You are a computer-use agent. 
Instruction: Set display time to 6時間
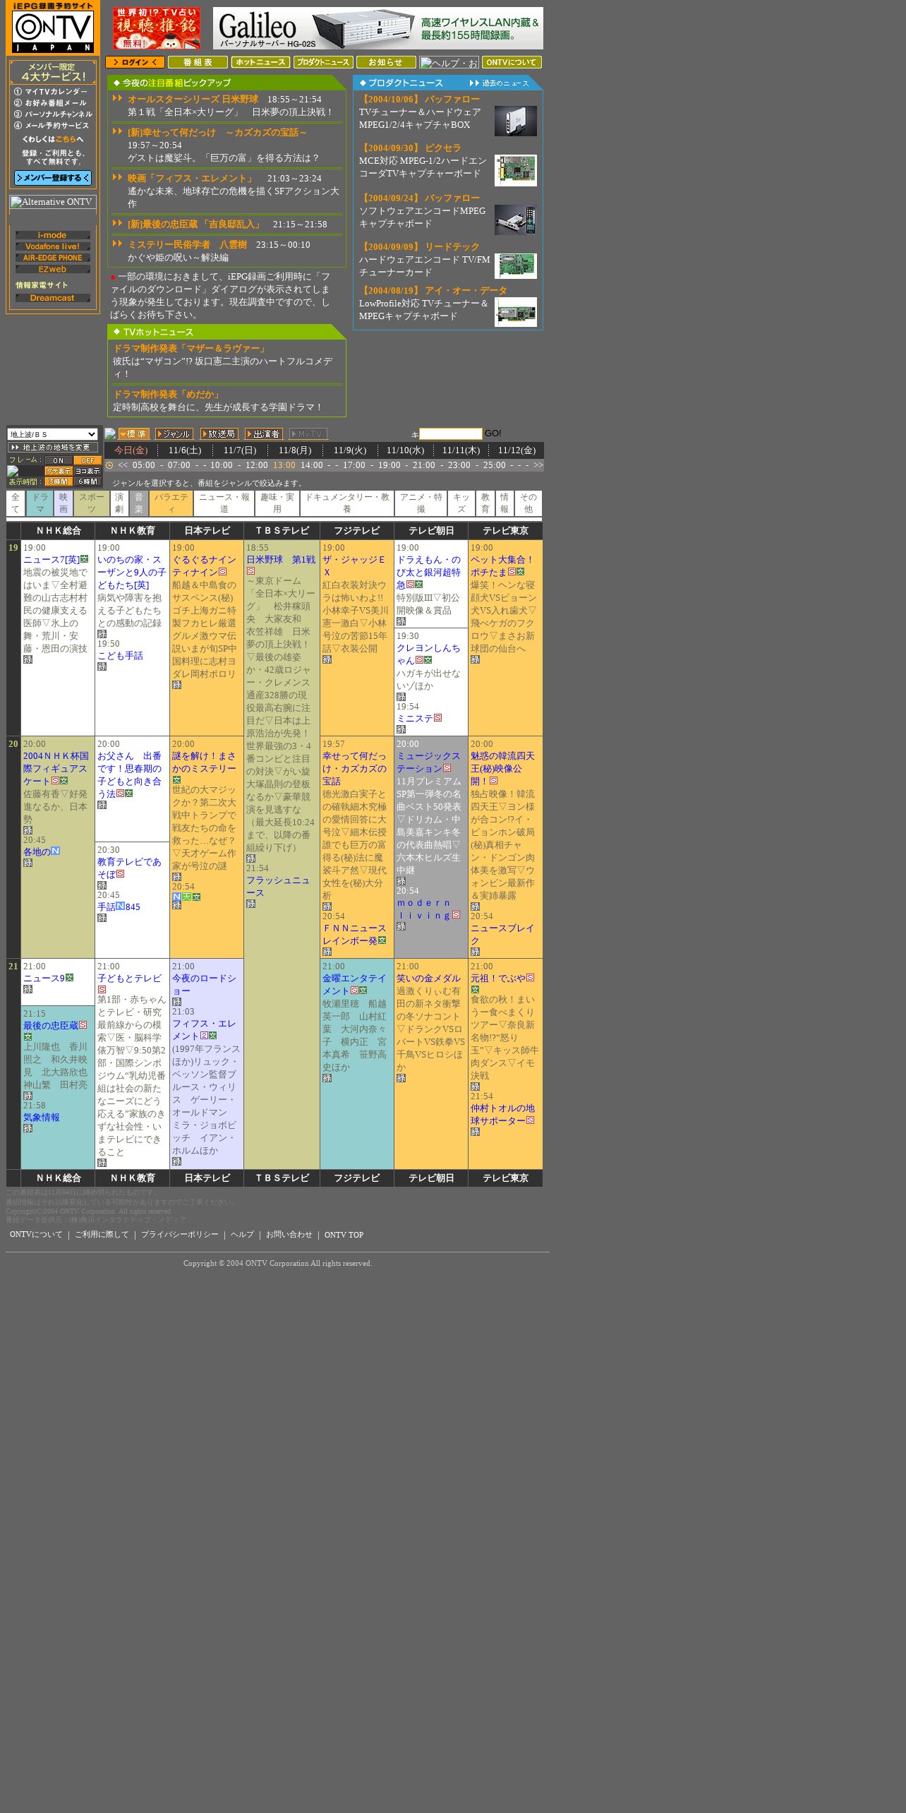point(87,481)
